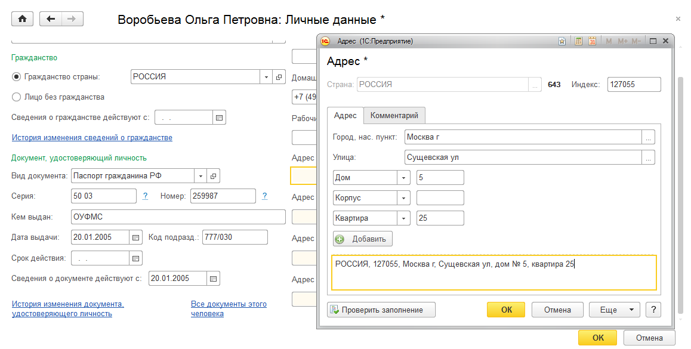Open the РОССИЯ citizenship record icon
This screenshot has width=691, height=349.
pyautogui.click(x=279, y=77)
